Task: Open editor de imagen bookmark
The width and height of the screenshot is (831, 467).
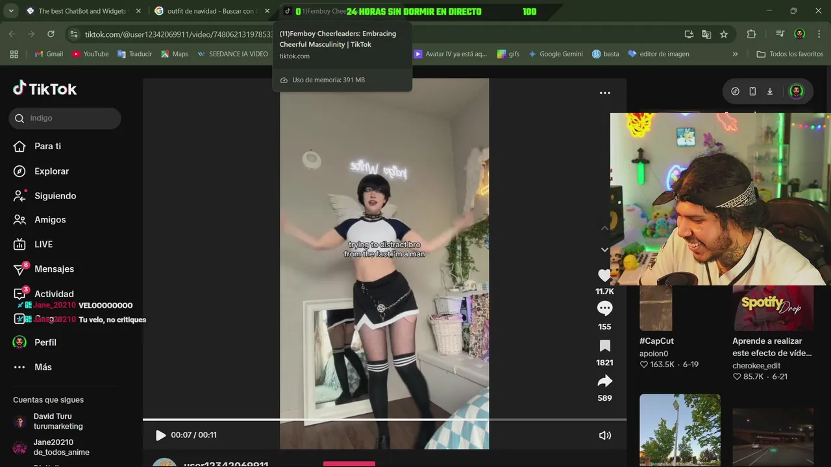Action: coord(658,54)
